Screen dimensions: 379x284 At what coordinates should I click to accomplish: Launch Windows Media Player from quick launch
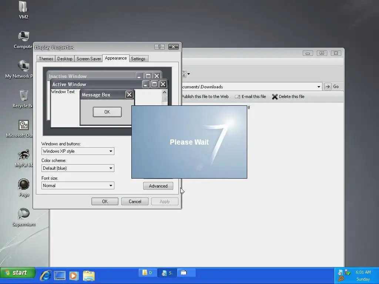74,275
